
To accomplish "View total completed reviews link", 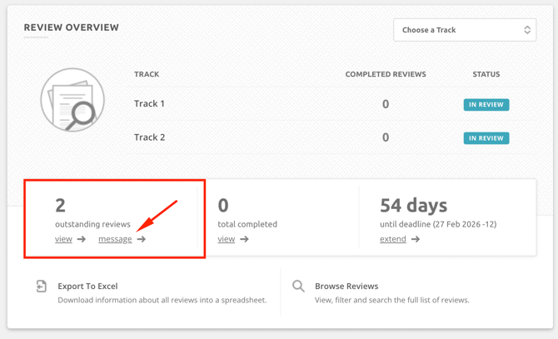I will click(x=226, y=239).
